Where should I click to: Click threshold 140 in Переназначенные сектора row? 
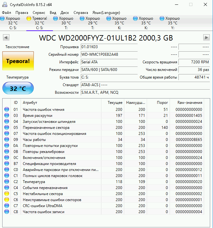165,128
